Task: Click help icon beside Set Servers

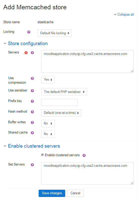Action: tap(32, 164)
